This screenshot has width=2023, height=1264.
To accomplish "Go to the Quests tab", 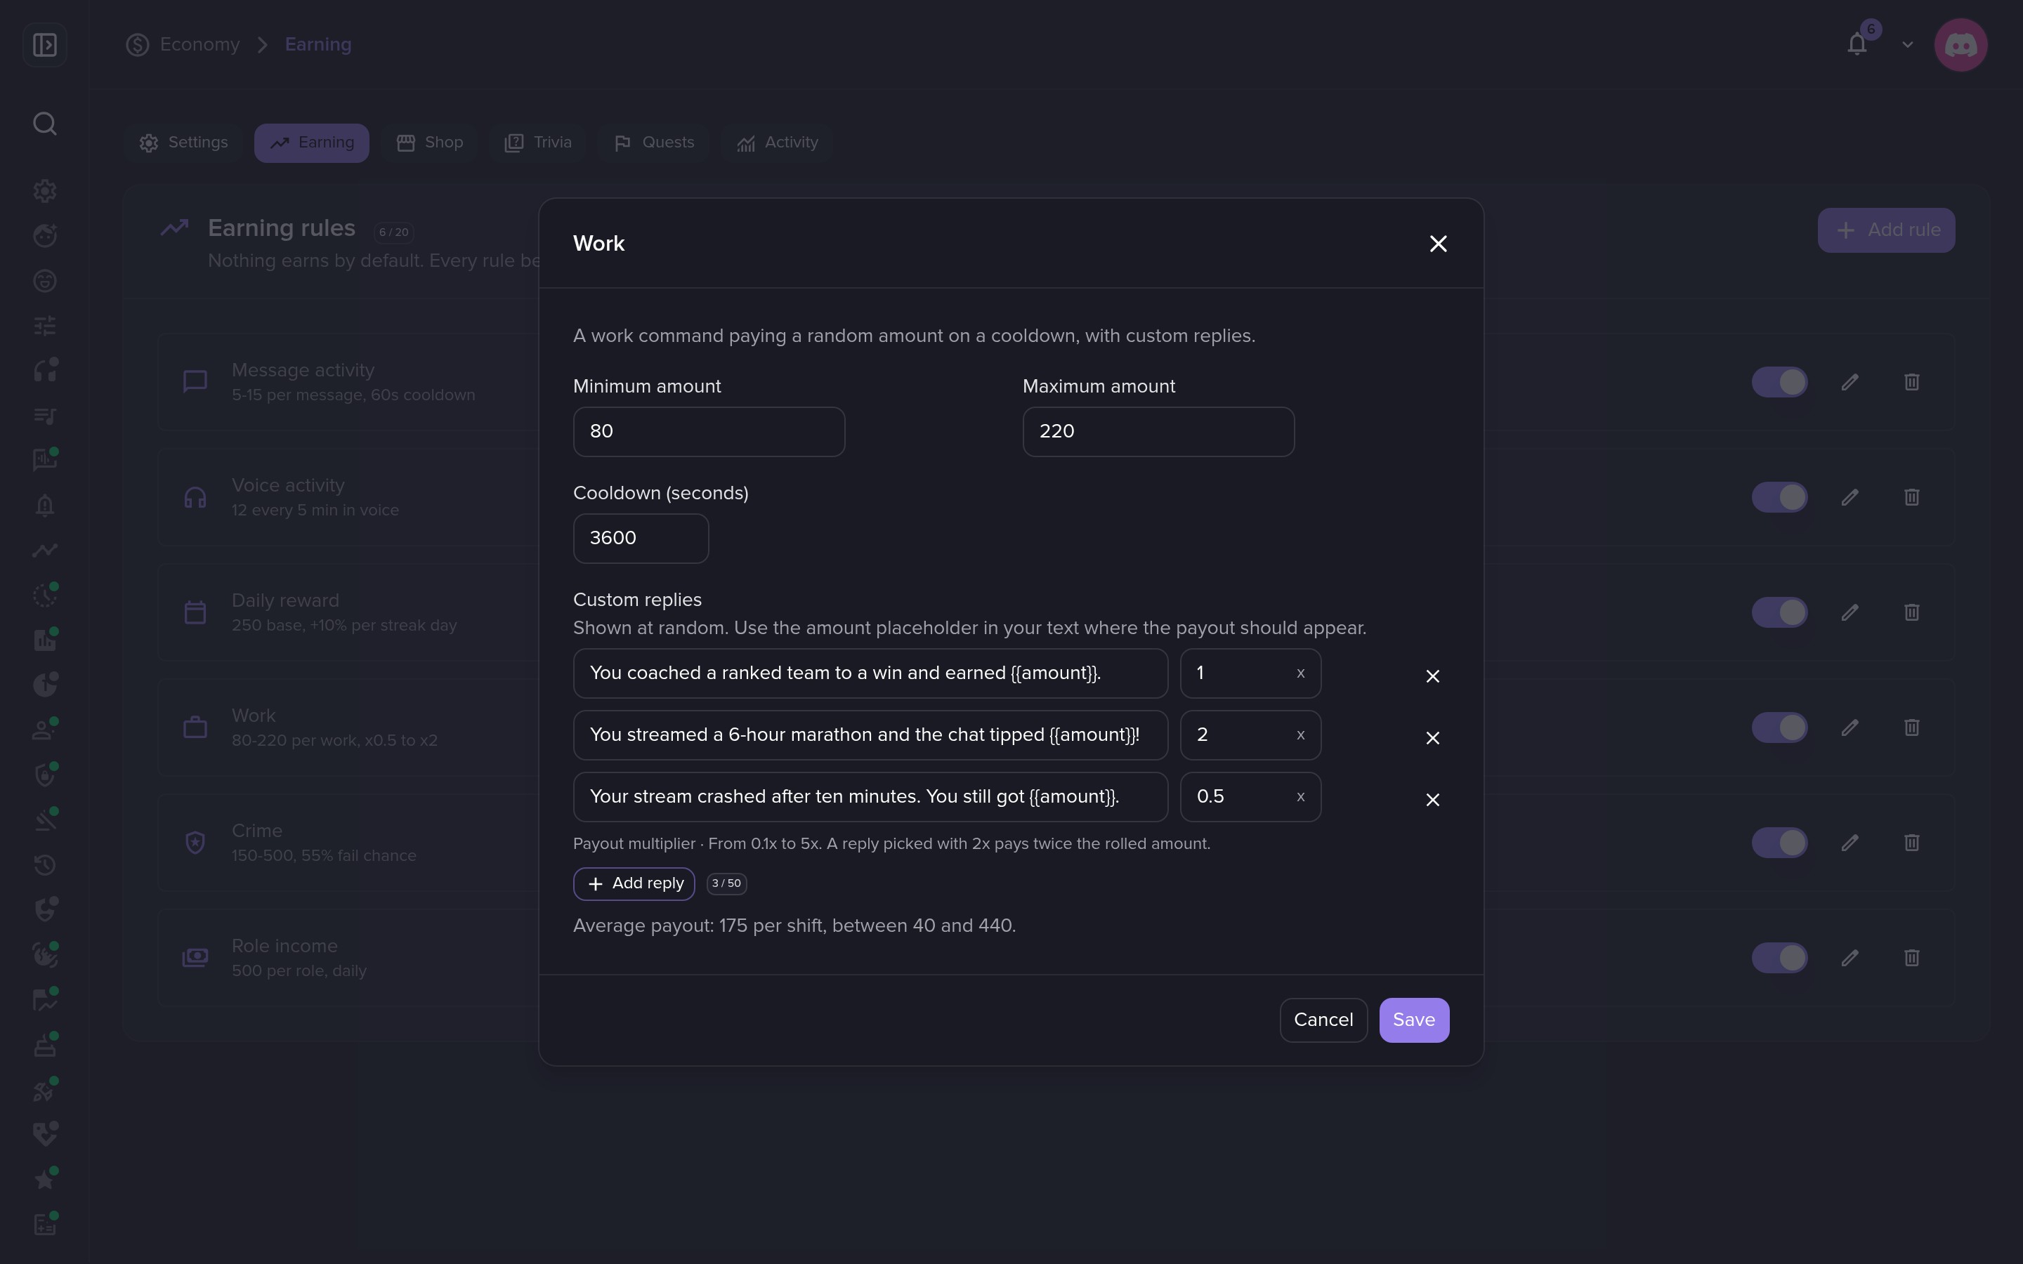I will tap(654, 143).
